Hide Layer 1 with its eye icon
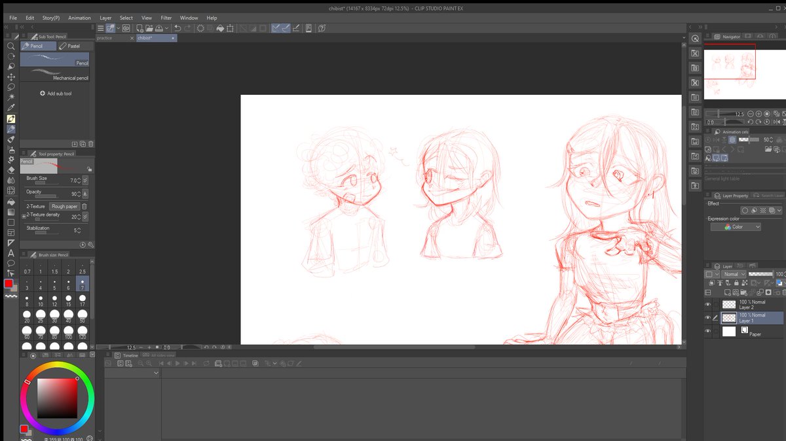The image size is (786, 441). (x=707, y=318)
